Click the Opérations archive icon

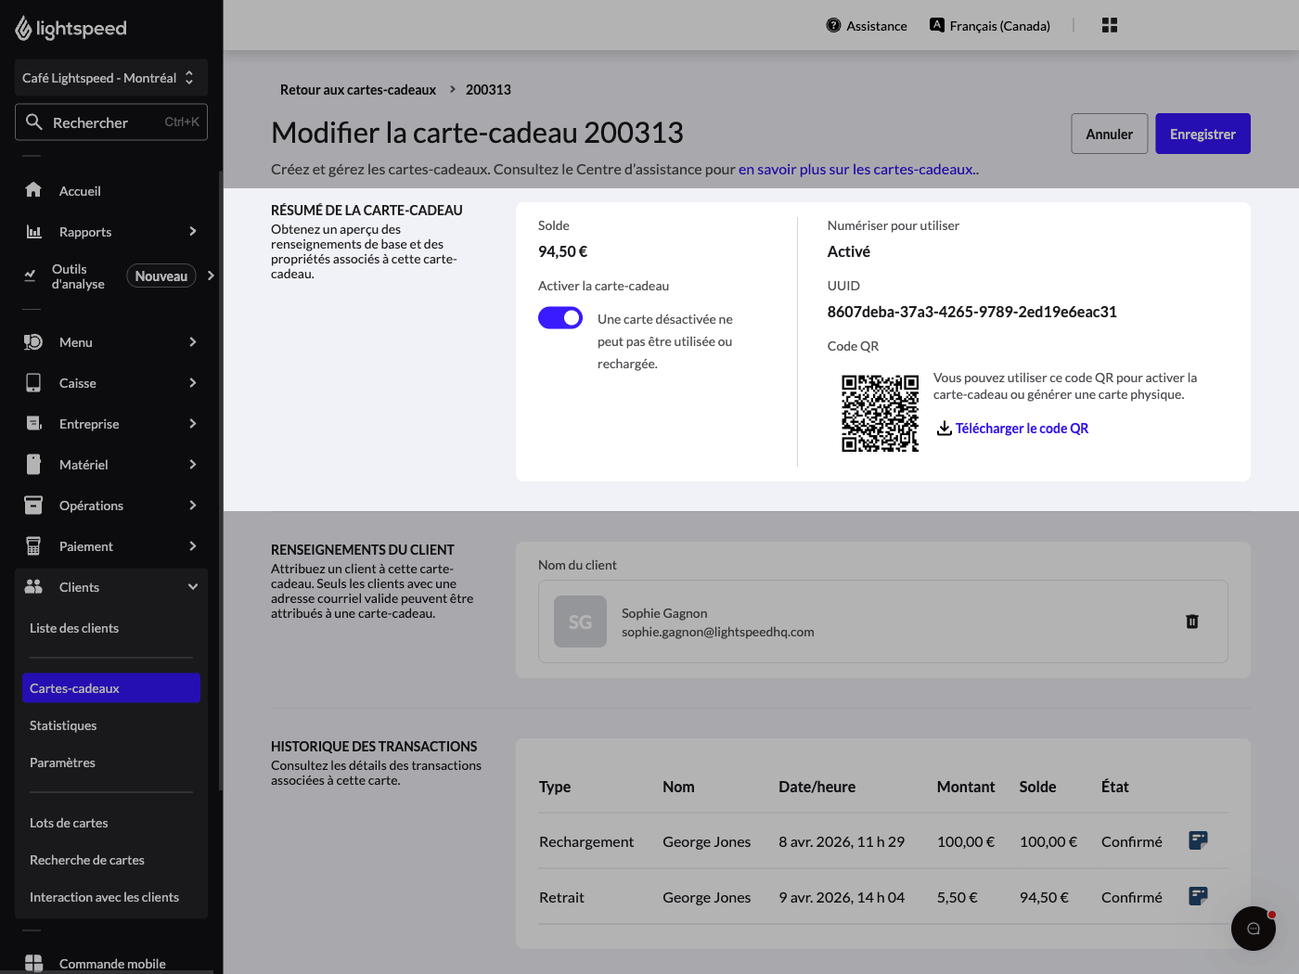pos(33,505)
